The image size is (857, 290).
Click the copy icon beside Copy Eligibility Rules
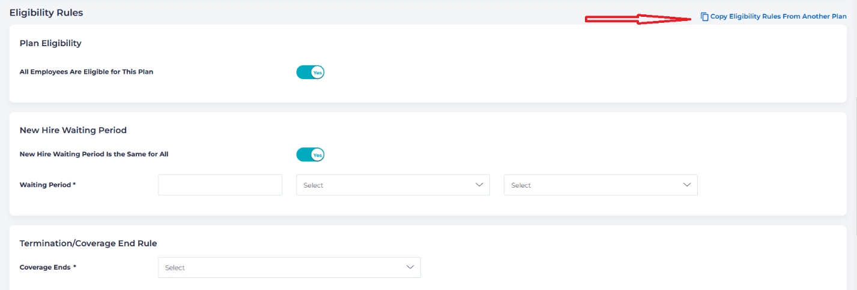[x=704, y=17]
